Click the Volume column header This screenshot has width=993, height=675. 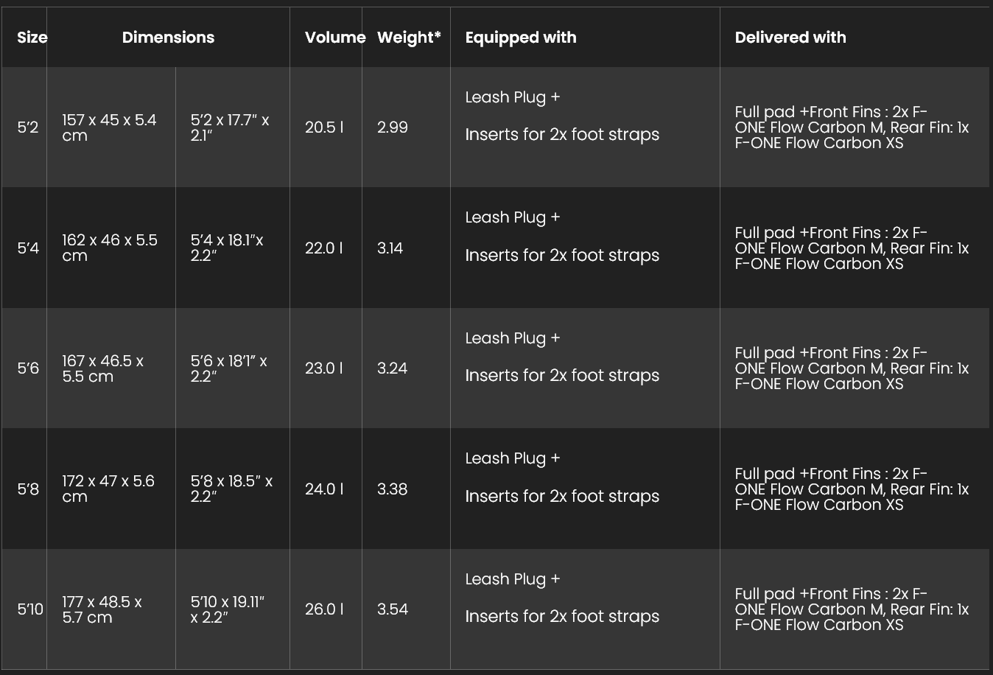click(335, 38)
